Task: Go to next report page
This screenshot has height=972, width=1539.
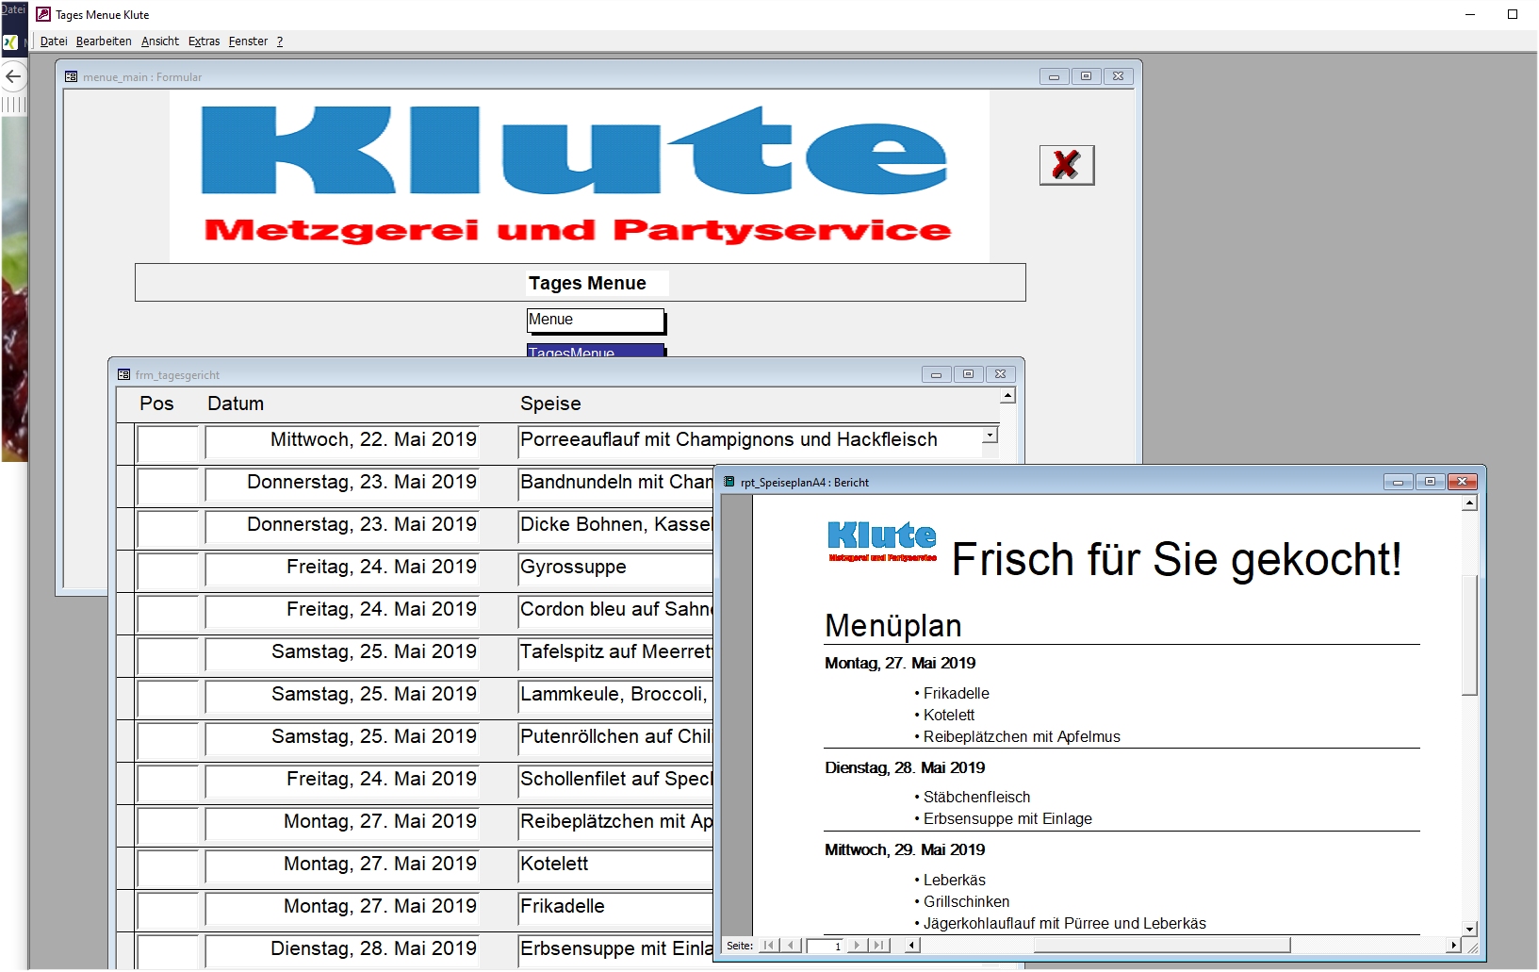Action: pyautogui.click(x=857, y=946)
